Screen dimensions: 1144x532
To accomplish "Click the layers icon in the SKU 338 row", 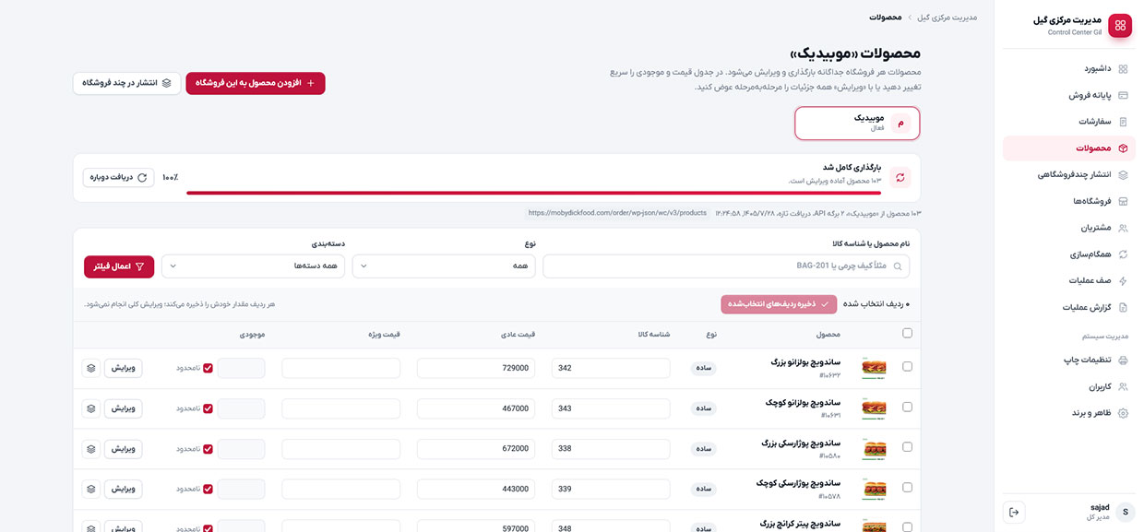I will pyautogui.click(x=90, y=449).
